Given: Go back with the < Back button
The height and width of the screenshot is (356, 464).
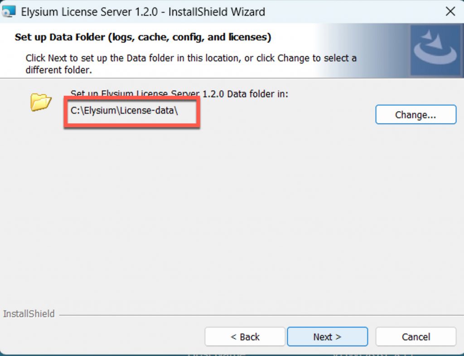Looking at the screenshot, I should click(245, 337).
